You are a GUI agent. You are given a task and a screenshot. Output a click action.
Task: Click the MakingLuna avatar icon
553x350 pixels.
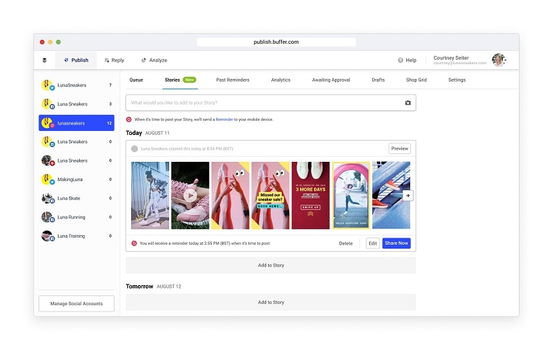point(47,180)
